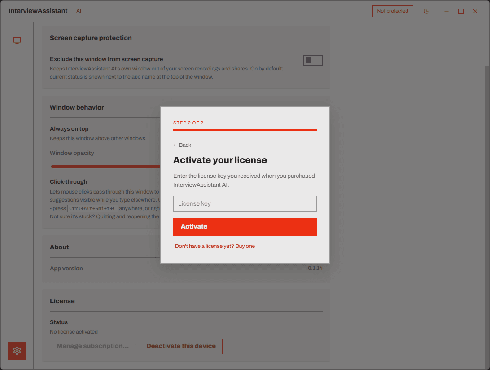Close the InterviewAssistant window
This screenshot has height=370, width=490.
[x=475, y=11]
